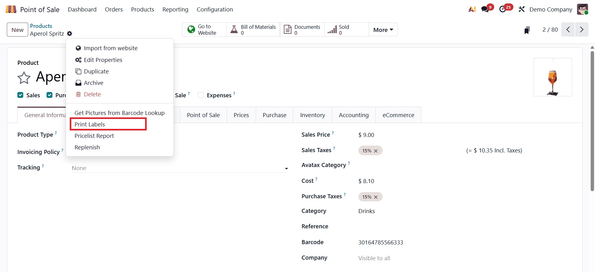Go to the previous product record arrow
This screenshot has width=595, height=272.
point(568,30)
